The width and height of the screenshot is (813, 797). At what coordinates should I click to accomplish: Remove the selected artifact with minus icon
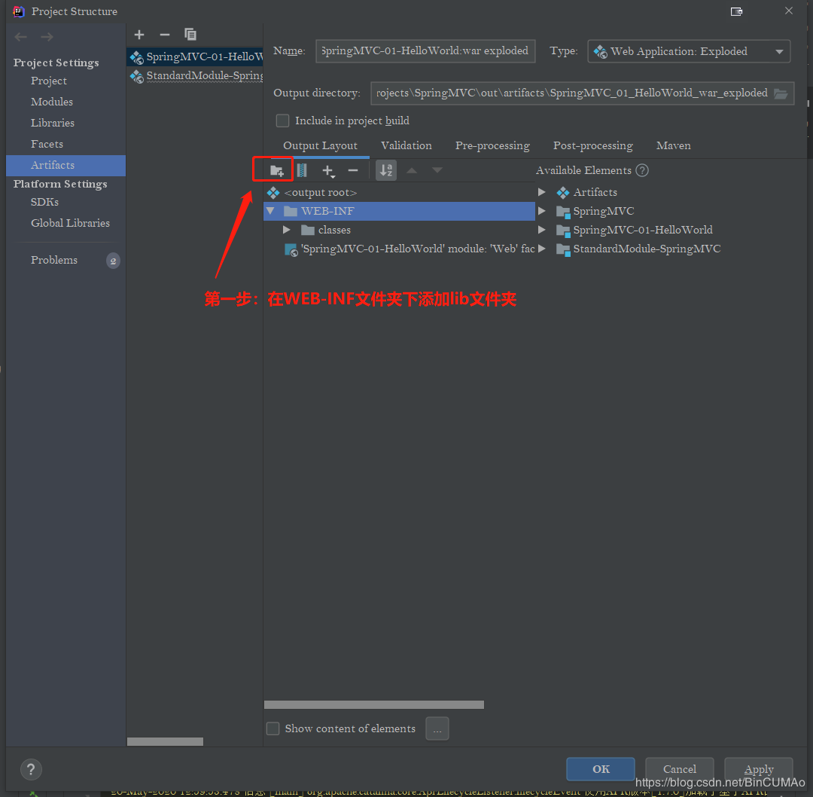pos(165,35)
